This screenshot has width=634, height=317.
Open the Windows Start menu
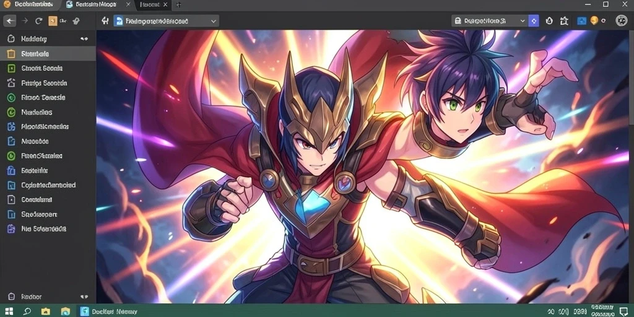pos(9,311)
